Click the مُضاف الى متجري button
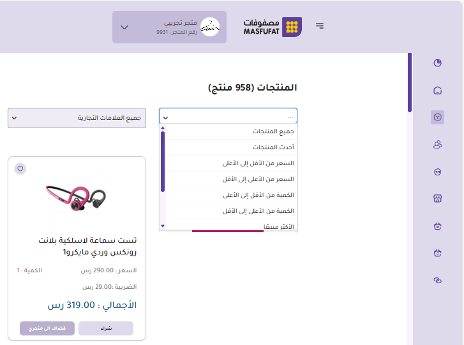The width and height of the screenshot is (464, 345). 47,328
